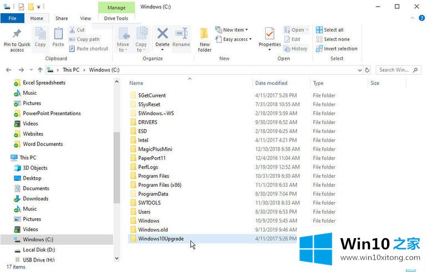This screenshot has width=427, height=272.
Task: Click the Paste clipboard icon
Action: [x=58, y=34]
